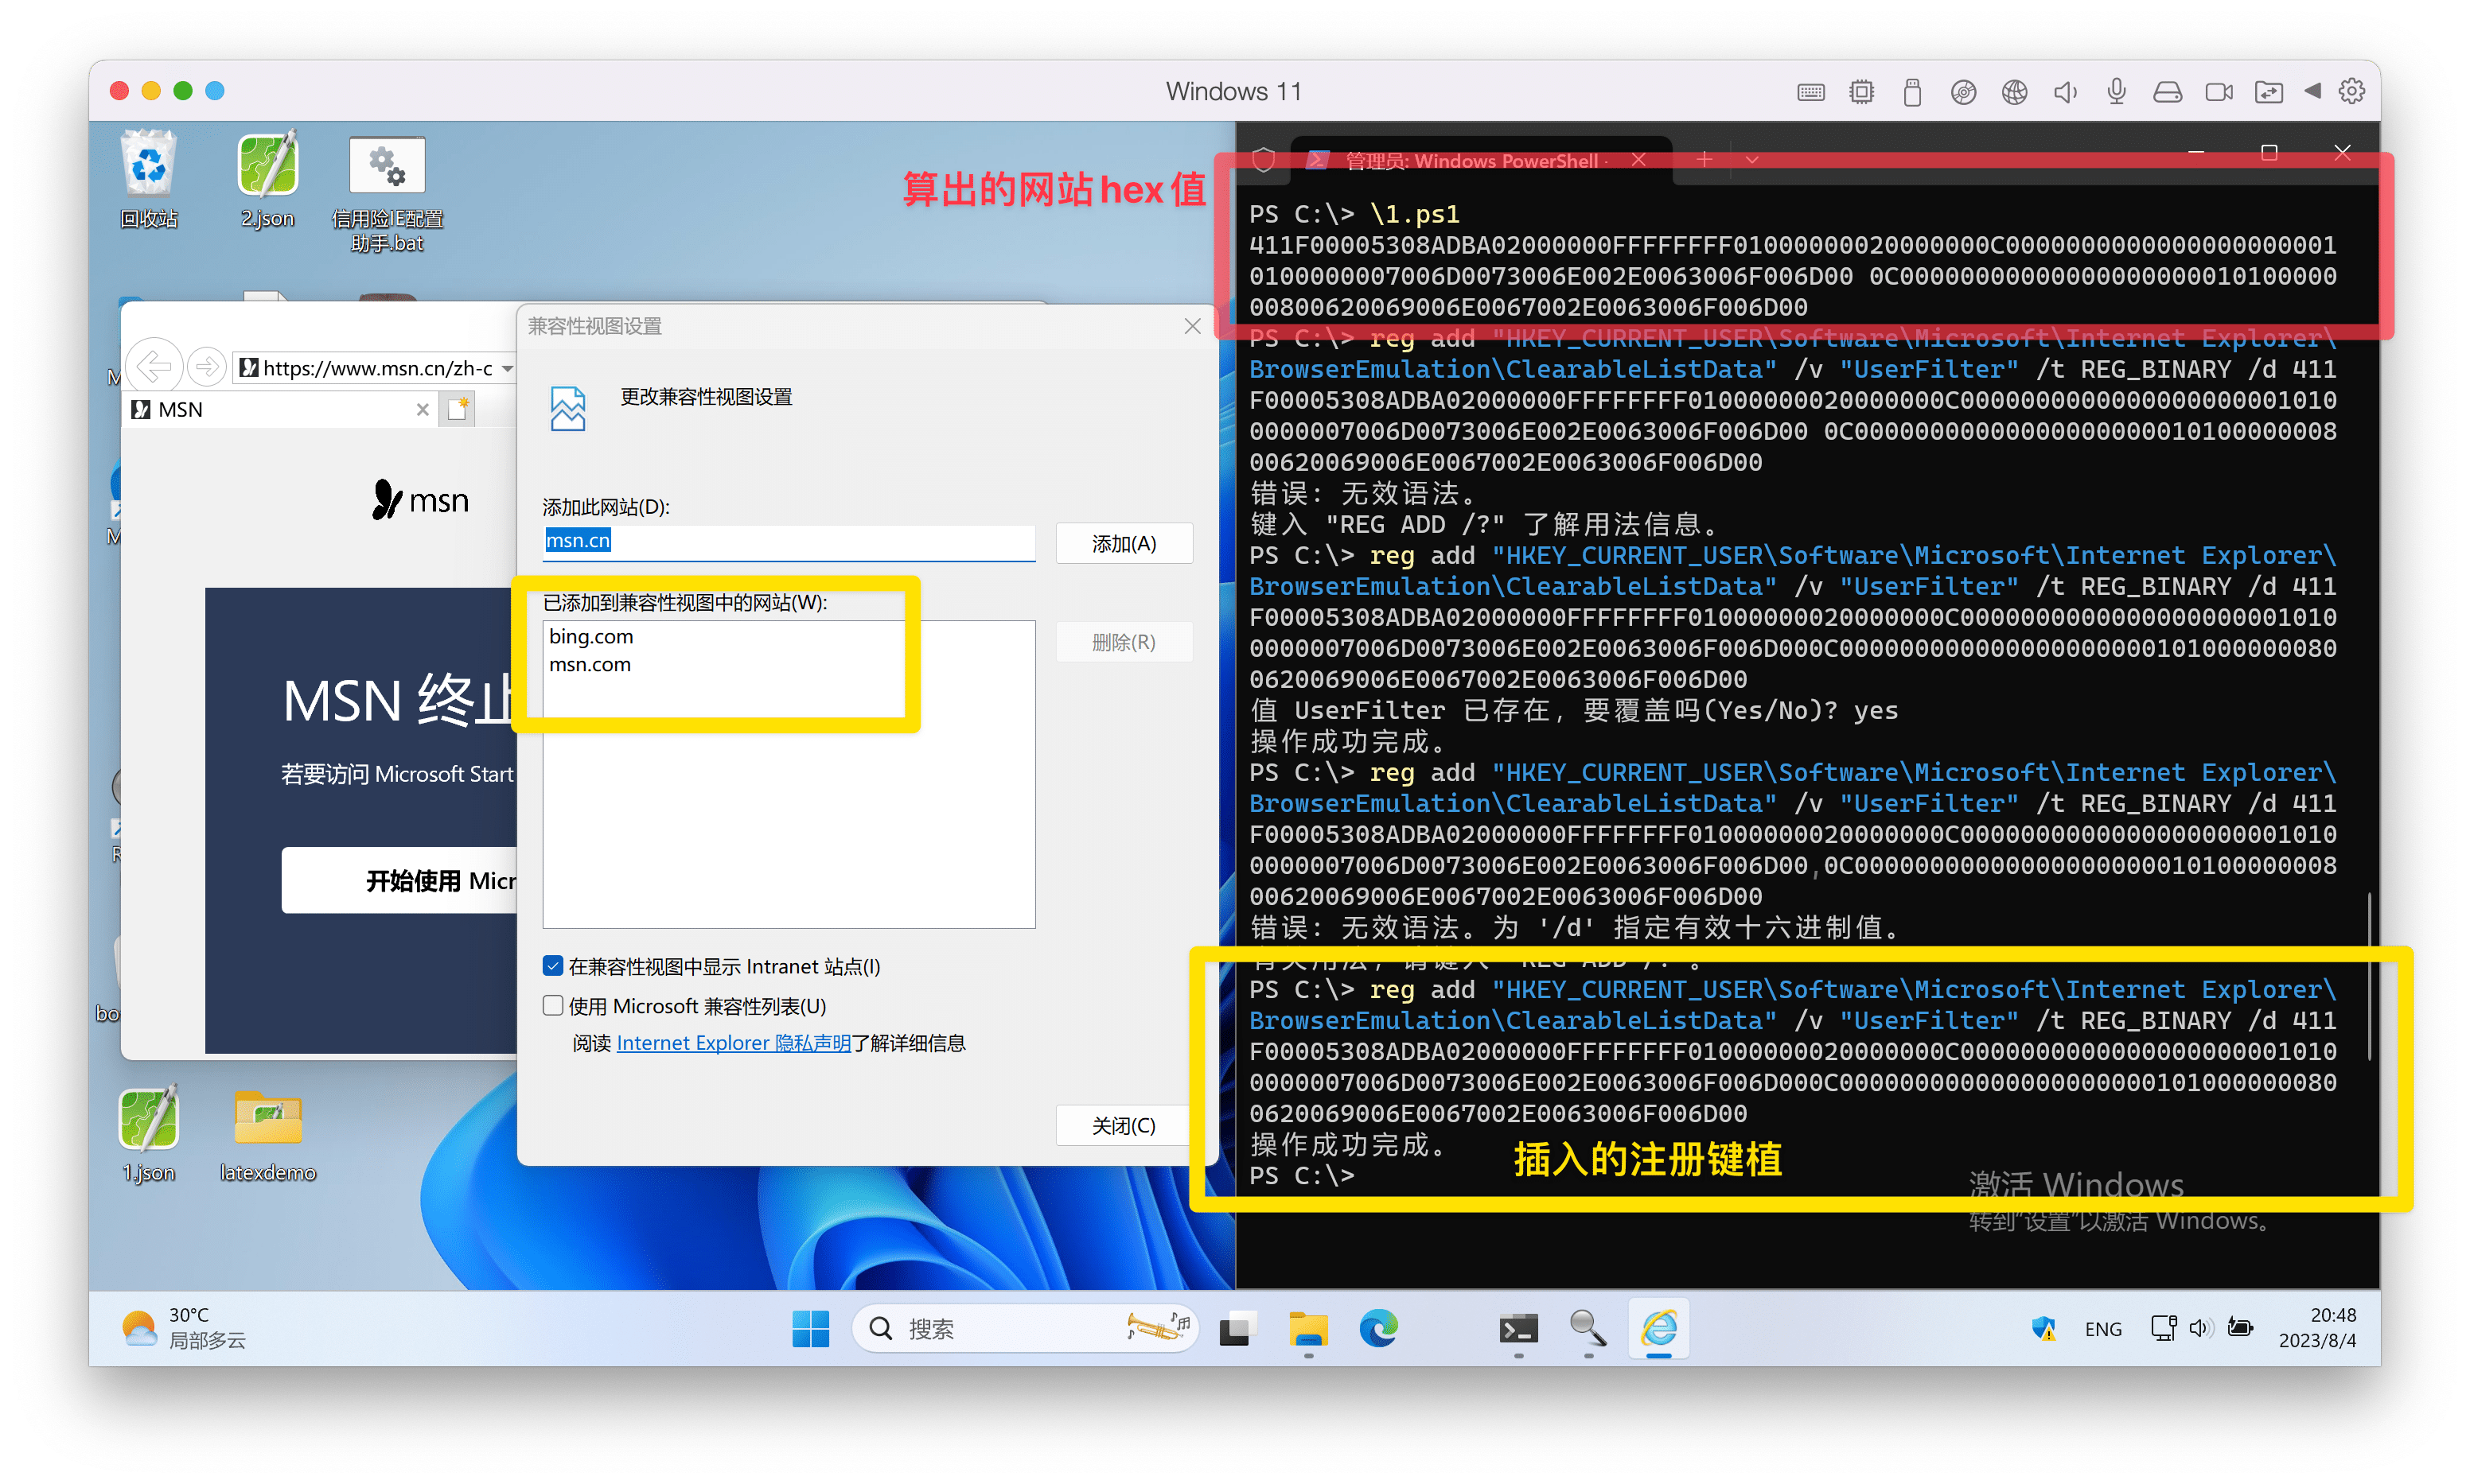Enable 使用 Microsoft 兼容性列表
This screenshot has width=2470, height=1484.
[552, 1005]
